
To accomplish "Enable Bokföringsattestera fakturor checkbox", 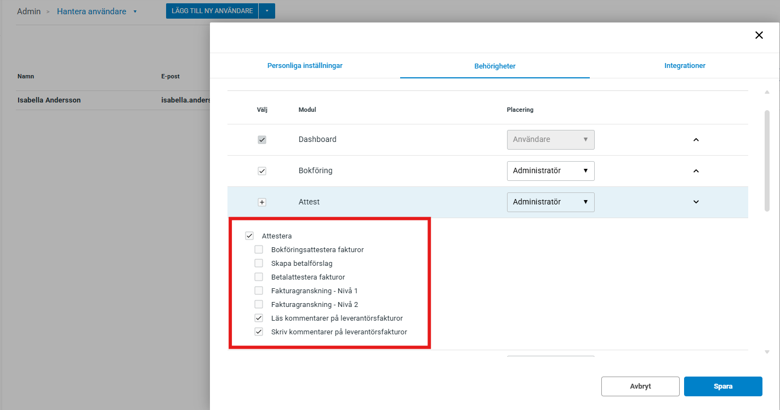I will point(259,250).
